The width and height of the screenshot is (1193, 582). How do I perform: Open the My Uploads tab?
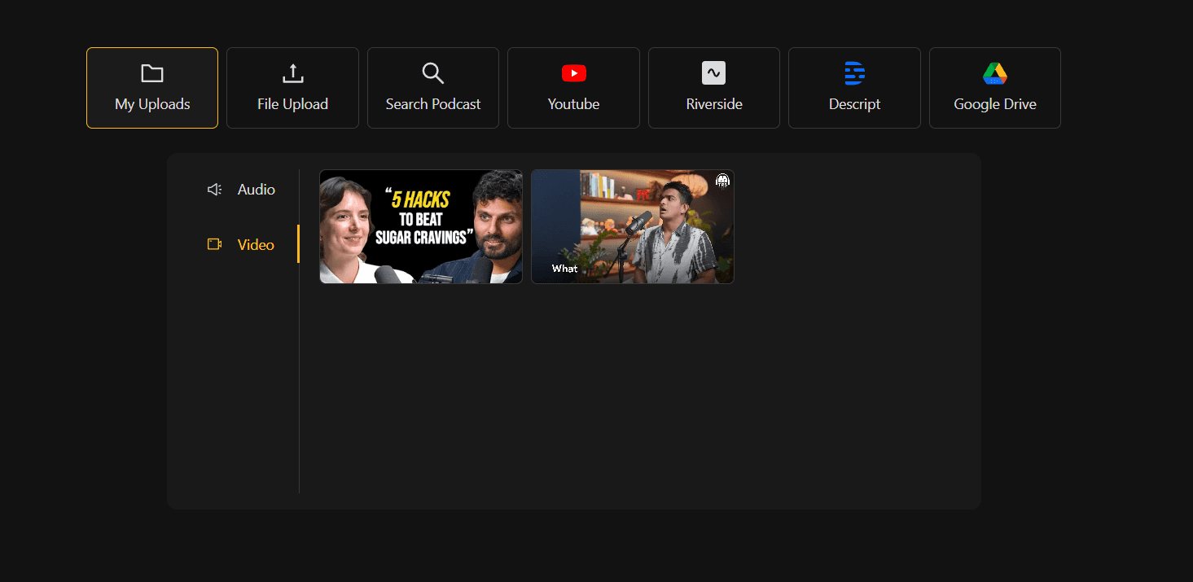tap(151, 88)
